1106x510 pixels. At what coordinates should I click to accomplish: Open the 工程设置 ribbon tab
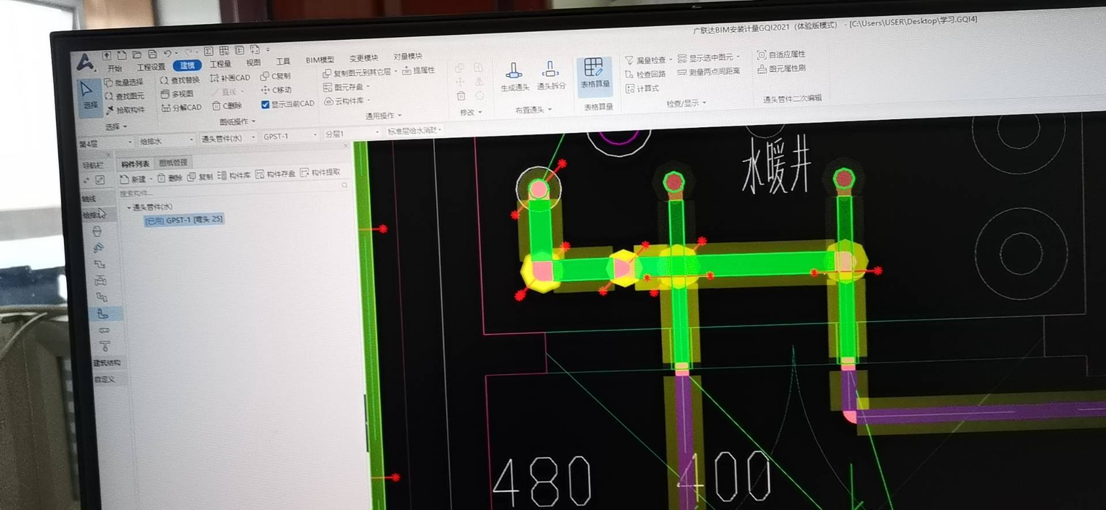coord(151,67)
